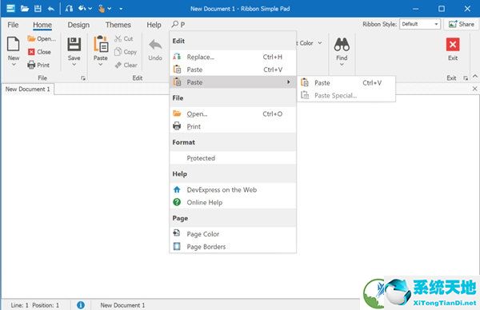Expand the arrow under the ribbon Paste button
Image resolution: width=480 pixels, height=310 pixels.
pyautogui.click(x=101, y=64)
